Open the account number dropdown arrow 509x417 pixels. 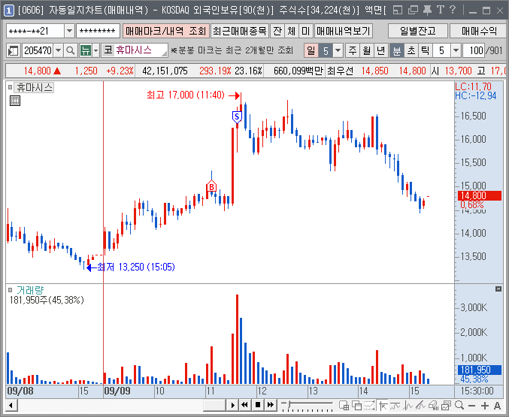click(x=69, y=32)
